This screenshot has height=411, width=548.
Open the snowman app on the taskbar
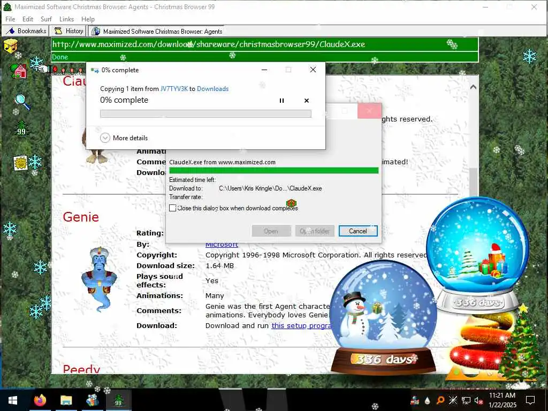pos(92,400)
